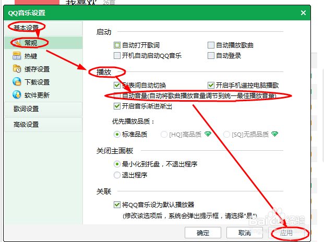Click green diamond icon beside [HQ]高品质
The image size is (324, 242).
tap(208, 134)
